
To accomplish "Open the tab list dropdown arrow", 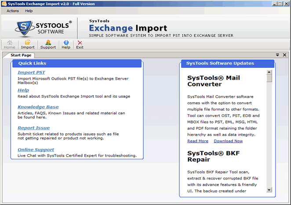I will click(x=277, y=55).
